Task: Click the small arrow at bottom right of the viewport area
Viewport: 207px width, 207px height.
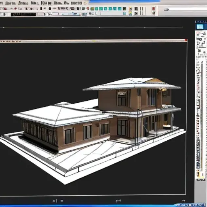Action: 184,201
